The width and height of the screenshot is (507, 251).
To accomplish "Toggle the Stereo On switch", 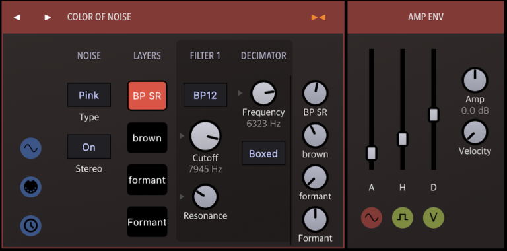I will coord(89,147).
